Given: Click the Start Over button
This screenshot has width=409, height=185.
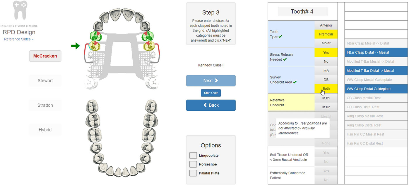Looking at the screenshot, I should coord(211,93).
